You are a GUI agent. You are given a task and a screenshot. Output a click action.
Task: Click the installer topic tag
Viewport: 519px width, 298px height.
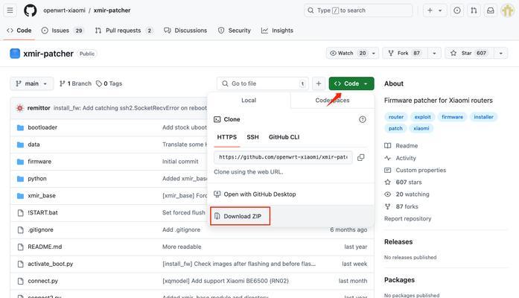(x=483, y=117)
